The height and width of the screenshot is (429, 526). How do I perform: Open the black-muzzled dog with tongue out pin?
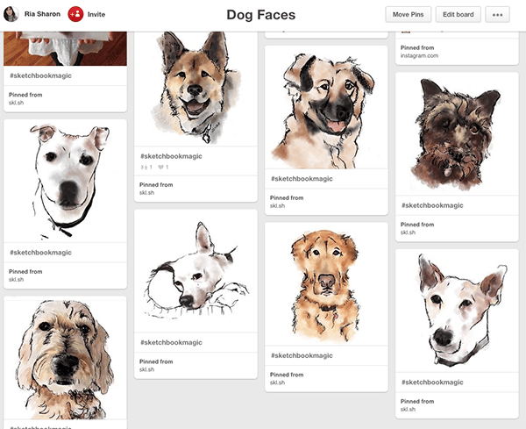point(326,107)
